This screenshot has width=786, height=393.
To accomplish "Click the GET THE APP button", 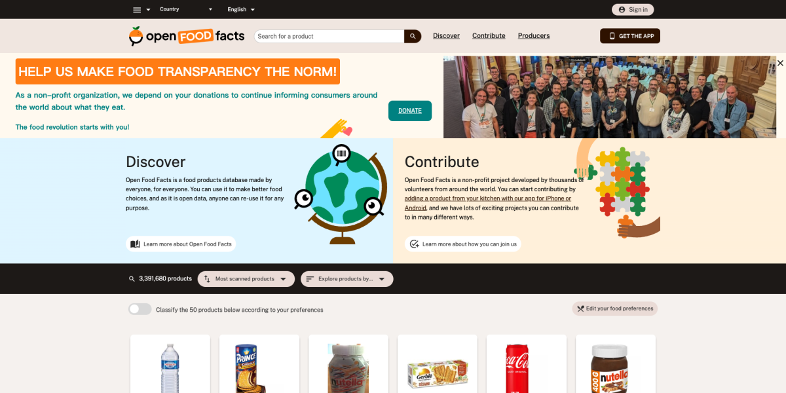I will 630,36.
